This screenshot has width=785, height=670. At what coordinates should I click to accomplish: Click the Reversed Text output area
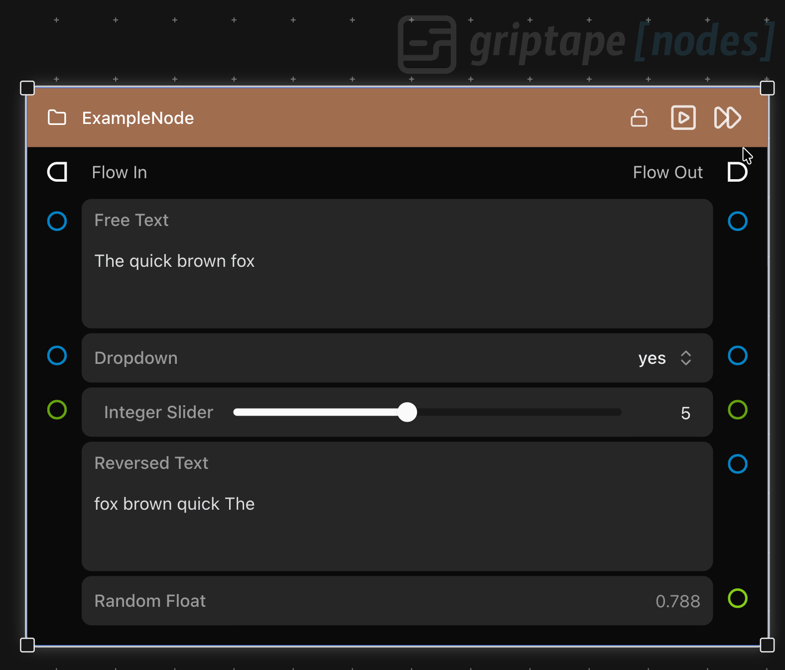(397, 507)
